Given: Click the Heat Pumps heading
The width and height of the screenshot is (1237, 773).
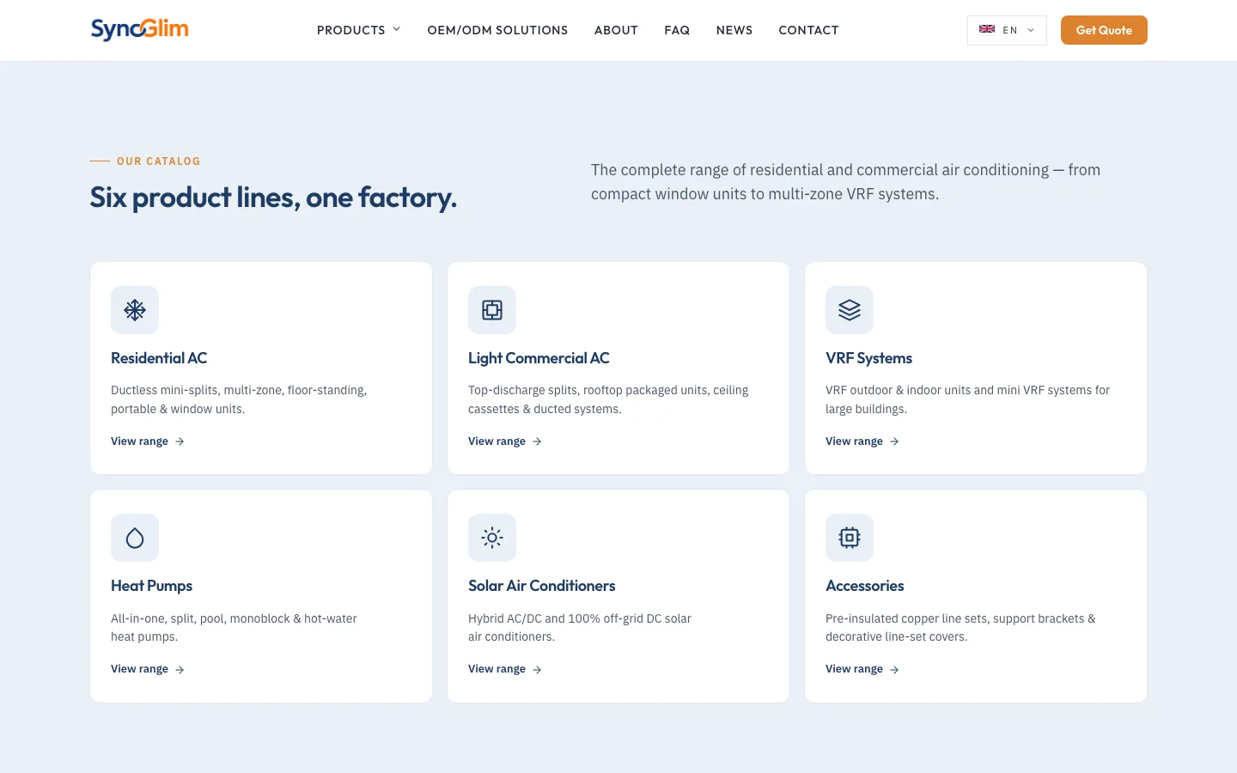Looking at the screenshot, I should (151, 586).
